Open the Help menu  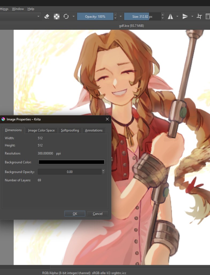pyautogui.click(x=31, y=9)
